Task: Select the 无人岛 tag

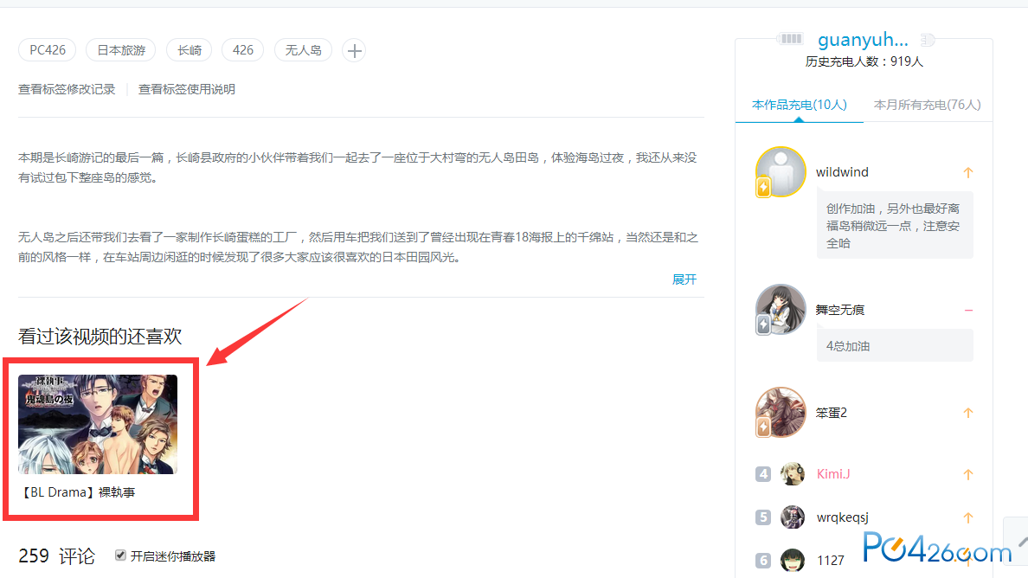Action: click(x=303, y=50)
